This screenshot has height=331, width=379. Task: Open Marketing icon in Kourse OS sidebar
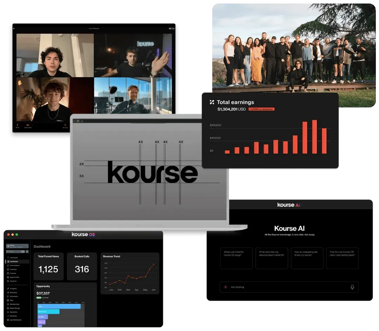click(8, 292)
